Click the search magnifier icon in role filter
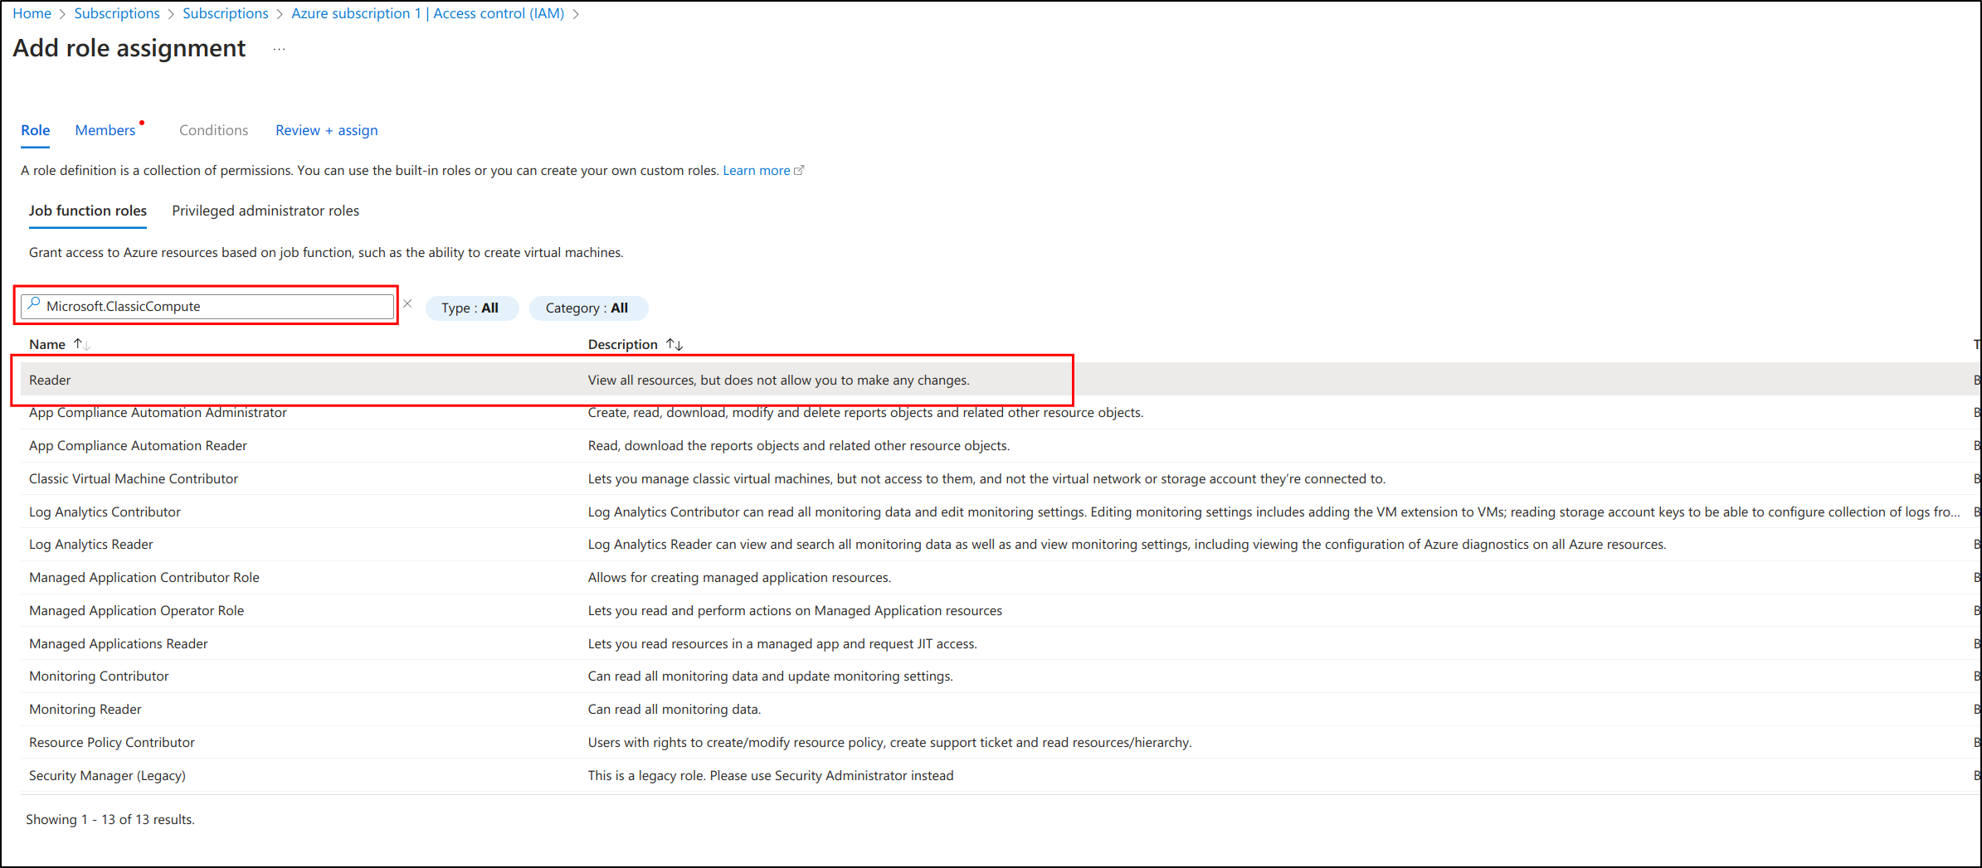 point(34,305)
